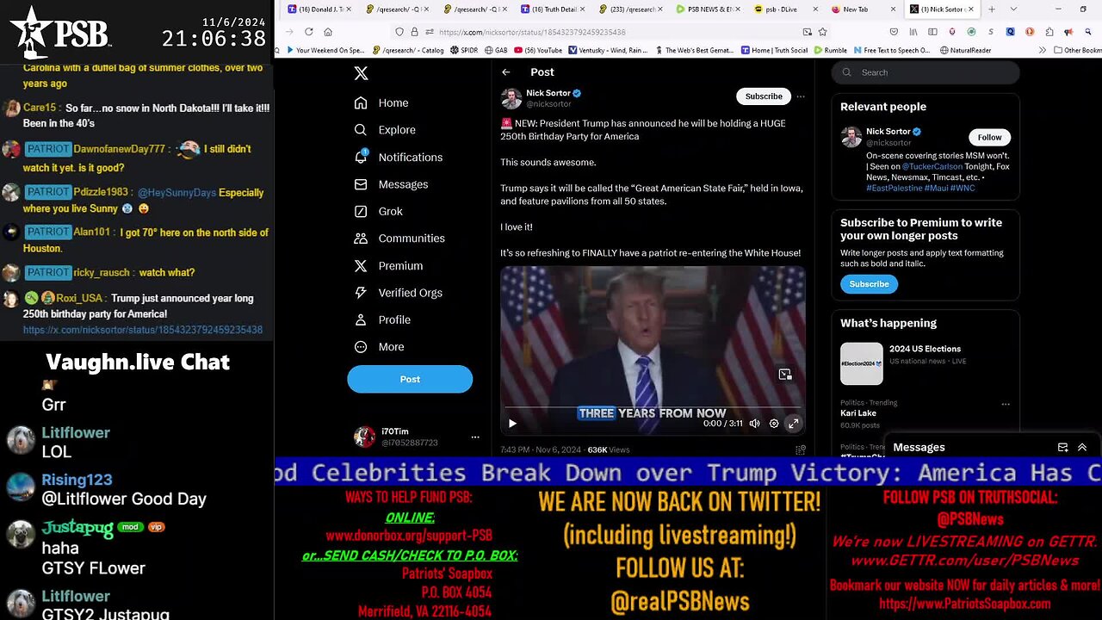Open the reading view icon below video
Screen dimensions: 1102x620
(x=800, y=449)
